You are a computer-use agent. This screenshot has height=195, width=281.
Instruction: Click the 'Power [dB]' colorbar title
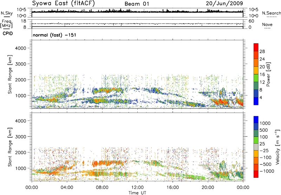click(x=268, y=74)
